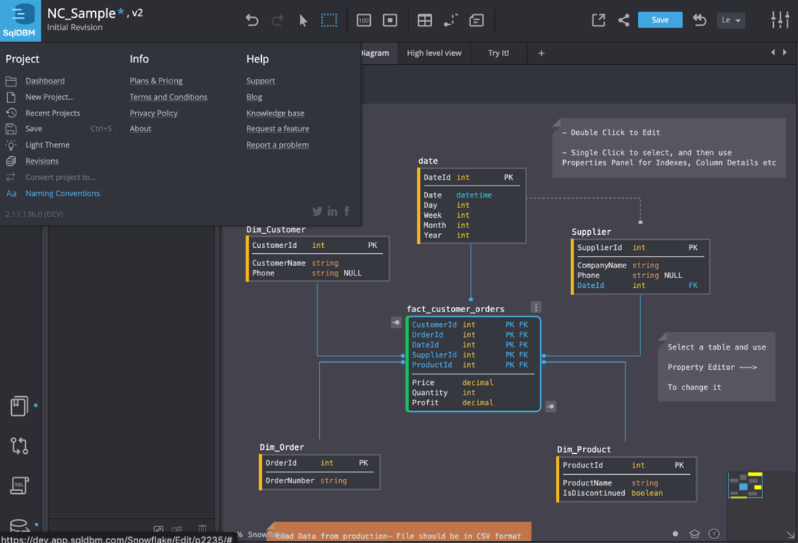The width and height of the screenshot is (798, 543).
Task: Activate the marquee selection tool
Action: tap(329, 20)
